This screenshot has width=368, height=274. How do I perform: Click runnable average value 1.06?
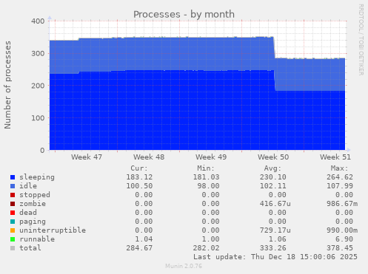coord(278,239)
